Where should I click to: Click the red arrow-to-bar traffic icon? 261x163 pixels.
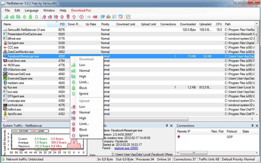coord(95,17)
